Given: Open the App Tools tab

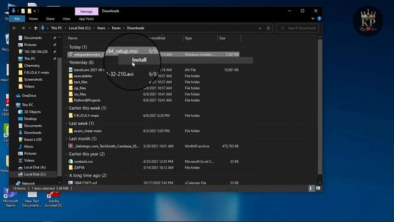Looking at the screenshot, I should pos(86,19).
